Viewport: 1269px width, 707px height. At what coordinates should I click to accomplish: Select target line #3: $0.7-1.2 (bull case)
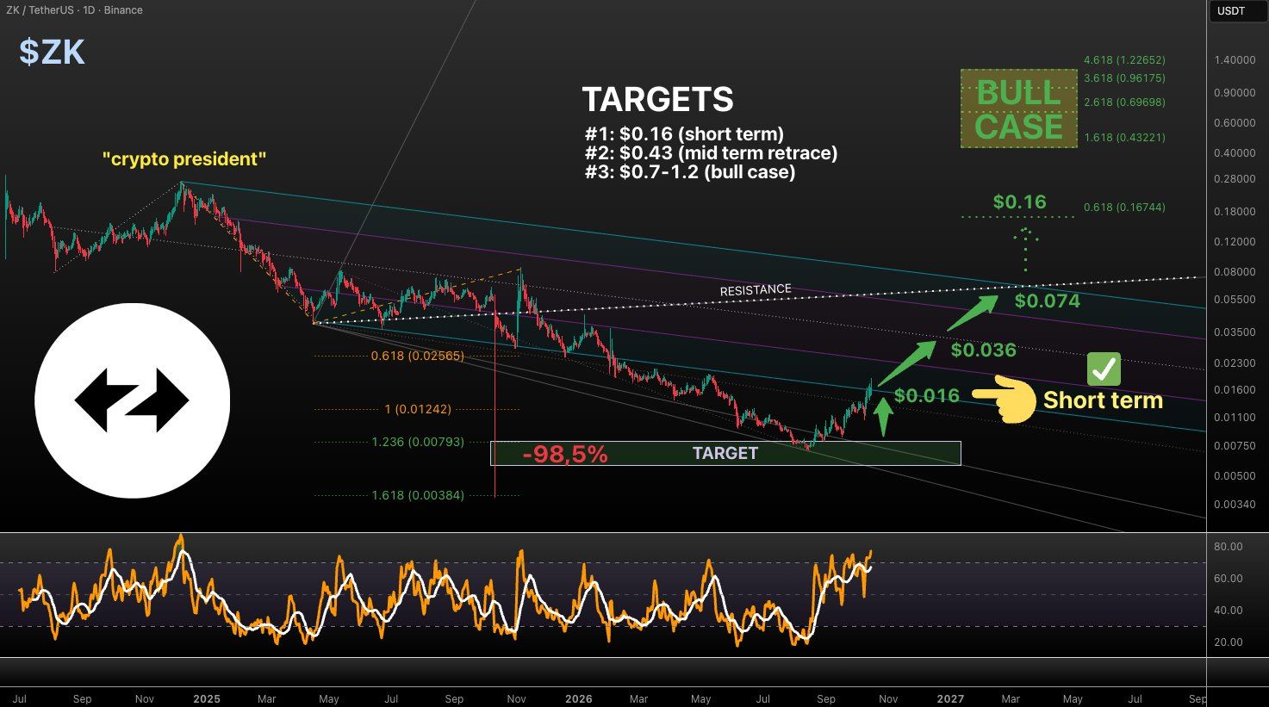click(x=689, y=171)
